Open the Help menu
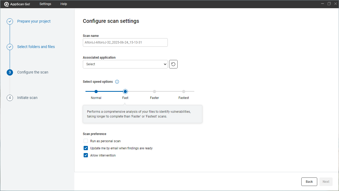Image resolution: width=339 pixels, height=191 pixels. pyautogui.click(x=64, y=4)
